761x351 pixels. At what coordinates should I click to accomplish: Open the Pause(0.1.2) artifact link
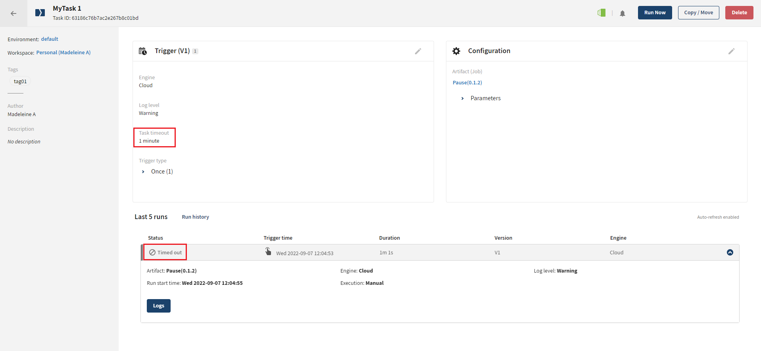467,83
